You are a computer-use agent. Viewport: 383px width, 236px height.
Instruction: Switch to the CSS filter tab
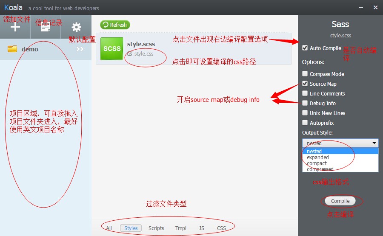pyautogui.click(x=222, y=228)
